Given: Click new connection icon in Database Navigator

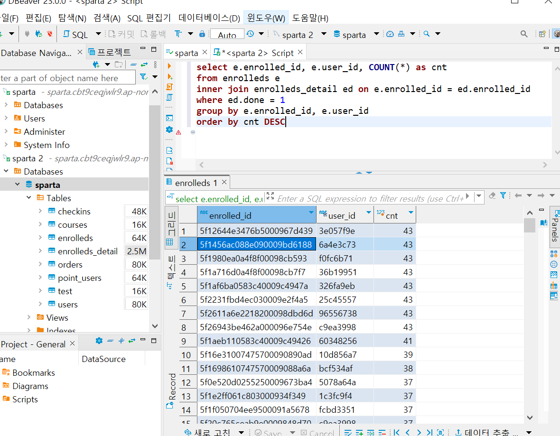Looking at the screenshot, I should (96, 65).
